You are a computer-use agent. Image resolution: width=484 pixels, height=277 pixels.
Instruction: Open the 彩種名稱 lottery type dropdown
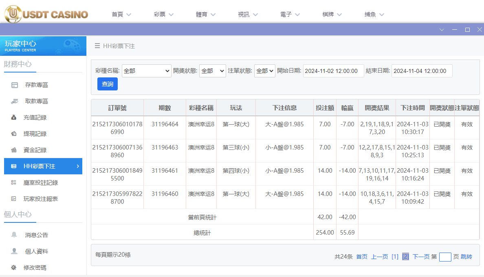coord(147,70)
